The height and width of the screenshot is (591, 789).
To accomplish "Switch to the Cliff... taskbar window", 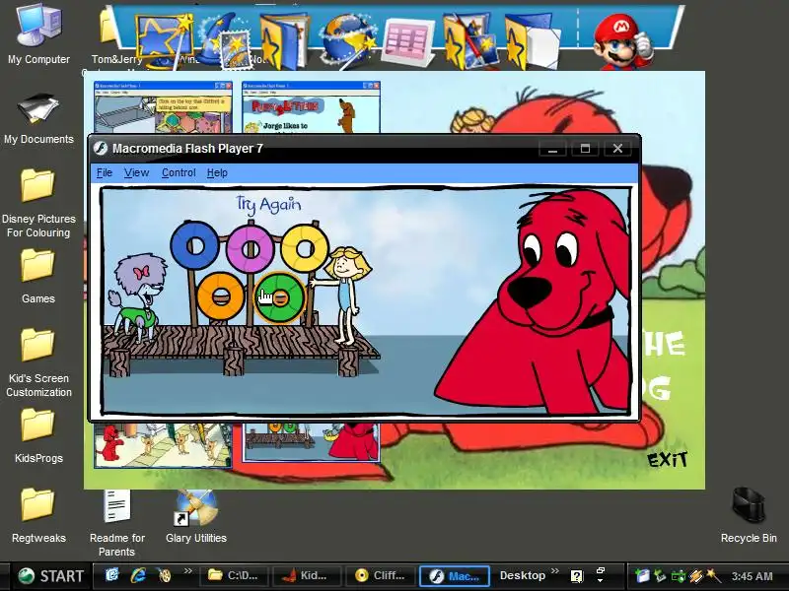I will [381, 576].
